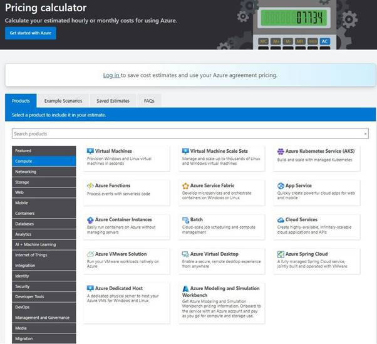Click the App Service icon
Image resolution: width=377 pixels, height=344 pixels.
(281, 185)
